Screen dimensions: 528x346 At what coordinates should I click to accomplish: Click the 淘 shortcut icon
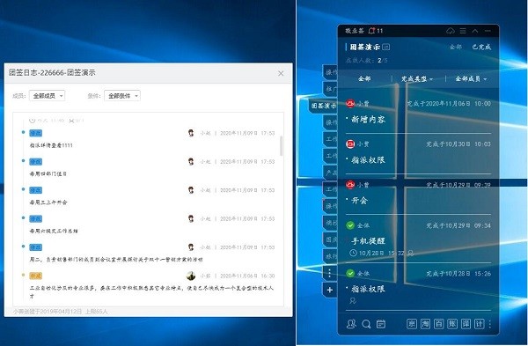(425, 324)
